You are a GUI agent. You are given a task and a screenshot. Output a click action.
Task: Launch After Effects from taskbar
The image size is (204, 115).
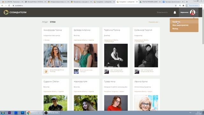[x=9, y=113]
